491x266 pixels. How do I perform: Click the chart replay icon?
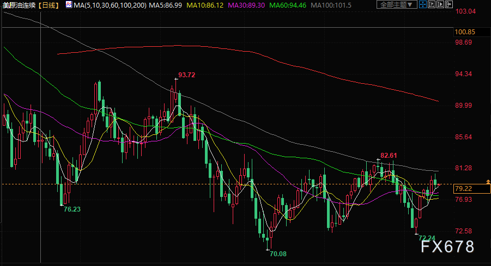[x=440, y=4]
